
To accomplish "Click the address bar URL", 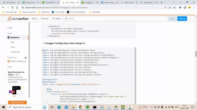I will [x=56, y=8].
